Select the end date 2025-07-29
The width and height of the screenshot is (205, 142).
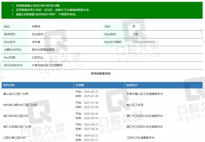click(x=91, y=96)
